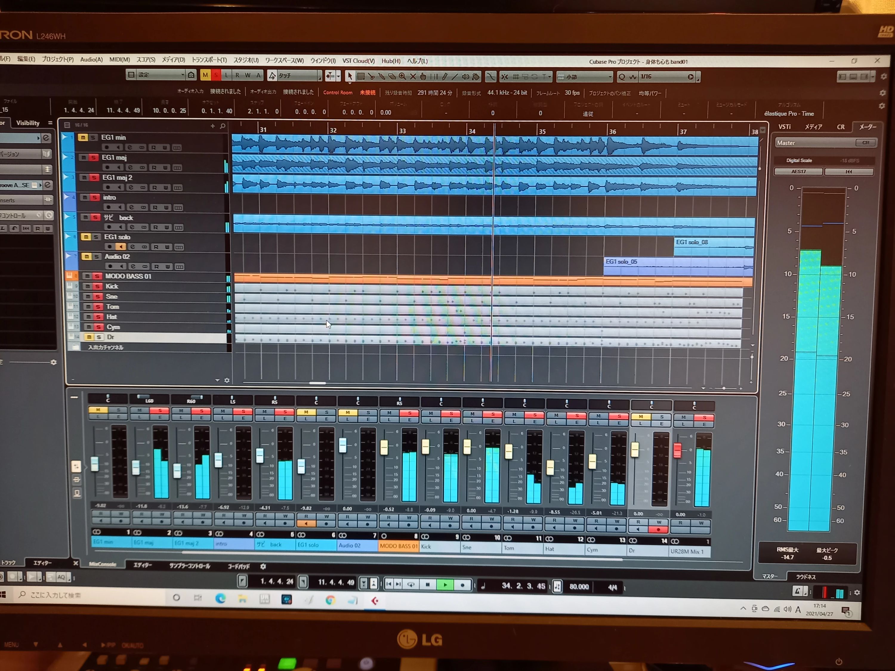Toggle Solo on MODO BASS 01 track

(x=97, y=276)
